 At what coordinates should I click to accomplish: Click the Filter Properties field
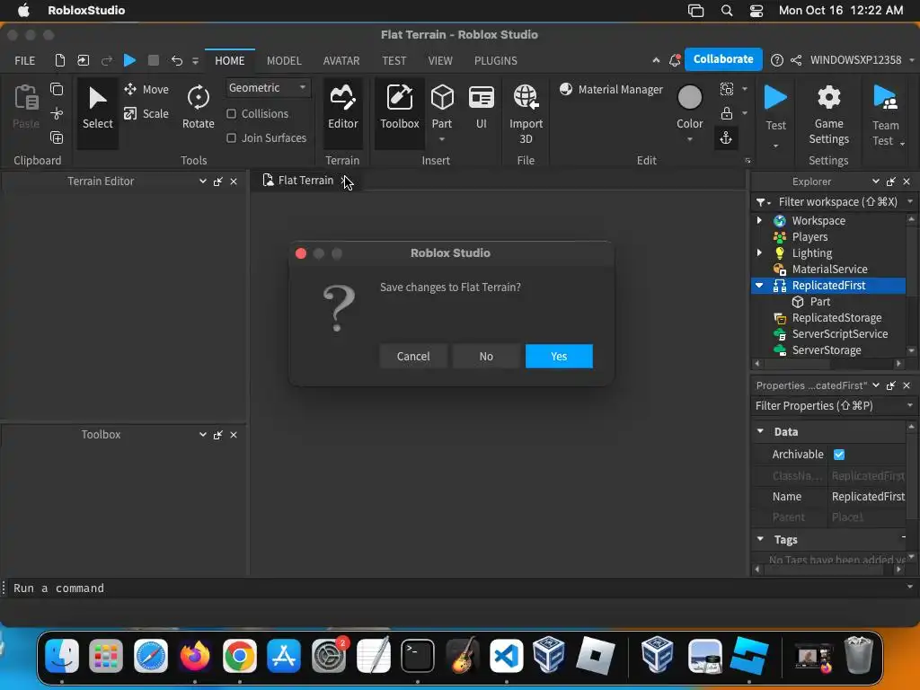827,405
